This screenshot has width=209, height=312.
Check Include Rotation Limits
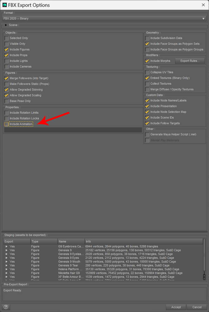(x=7, y=113)
